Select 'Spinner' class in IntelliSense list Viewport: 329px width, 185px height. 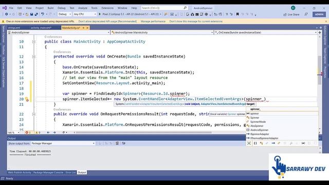[282, 118]
